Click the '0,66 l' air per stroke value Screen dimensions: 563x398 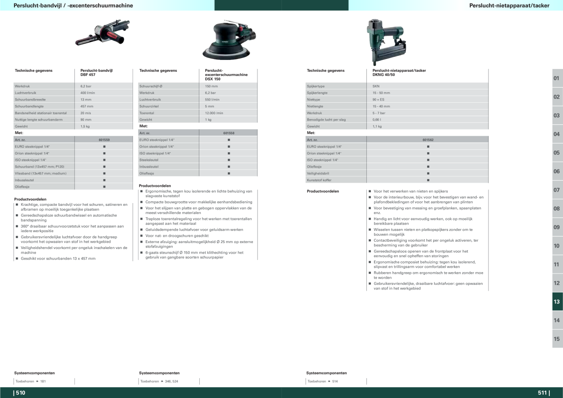pos(376,119)
